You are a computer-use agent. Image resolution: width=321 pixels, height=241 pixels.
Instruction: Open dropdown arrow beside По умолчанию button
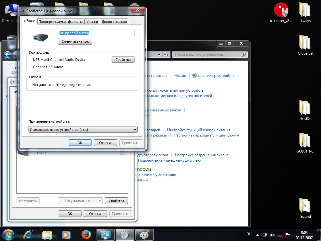point(100,201)
